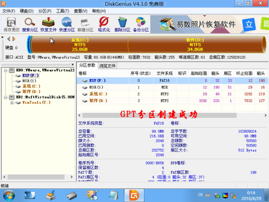Go to the next disk with the right arrow

14,39
